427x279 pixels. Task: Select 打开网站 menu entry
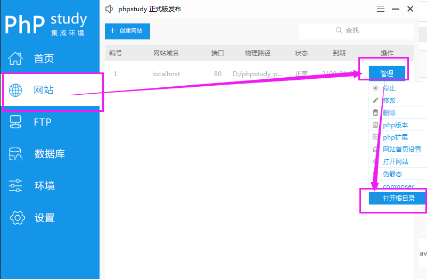click(398, 161)
